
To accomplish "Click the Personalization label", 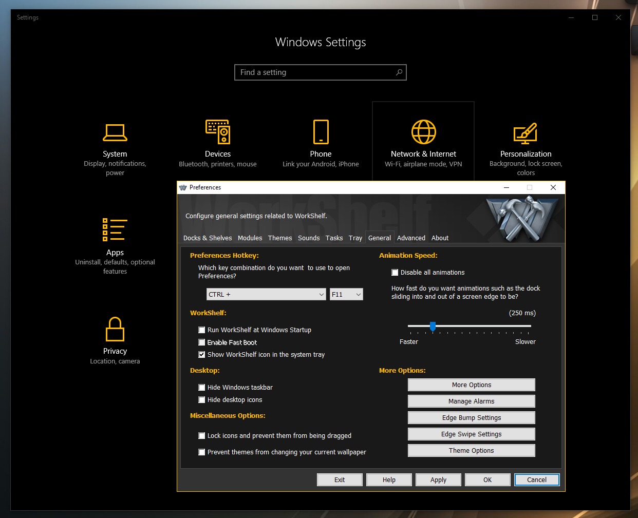I will [526, 154].
